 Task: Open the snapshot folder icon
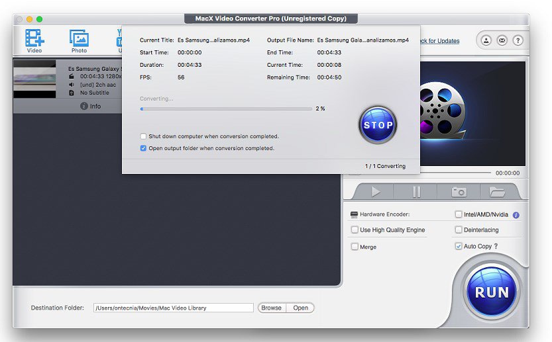click(x=497, y=192)
